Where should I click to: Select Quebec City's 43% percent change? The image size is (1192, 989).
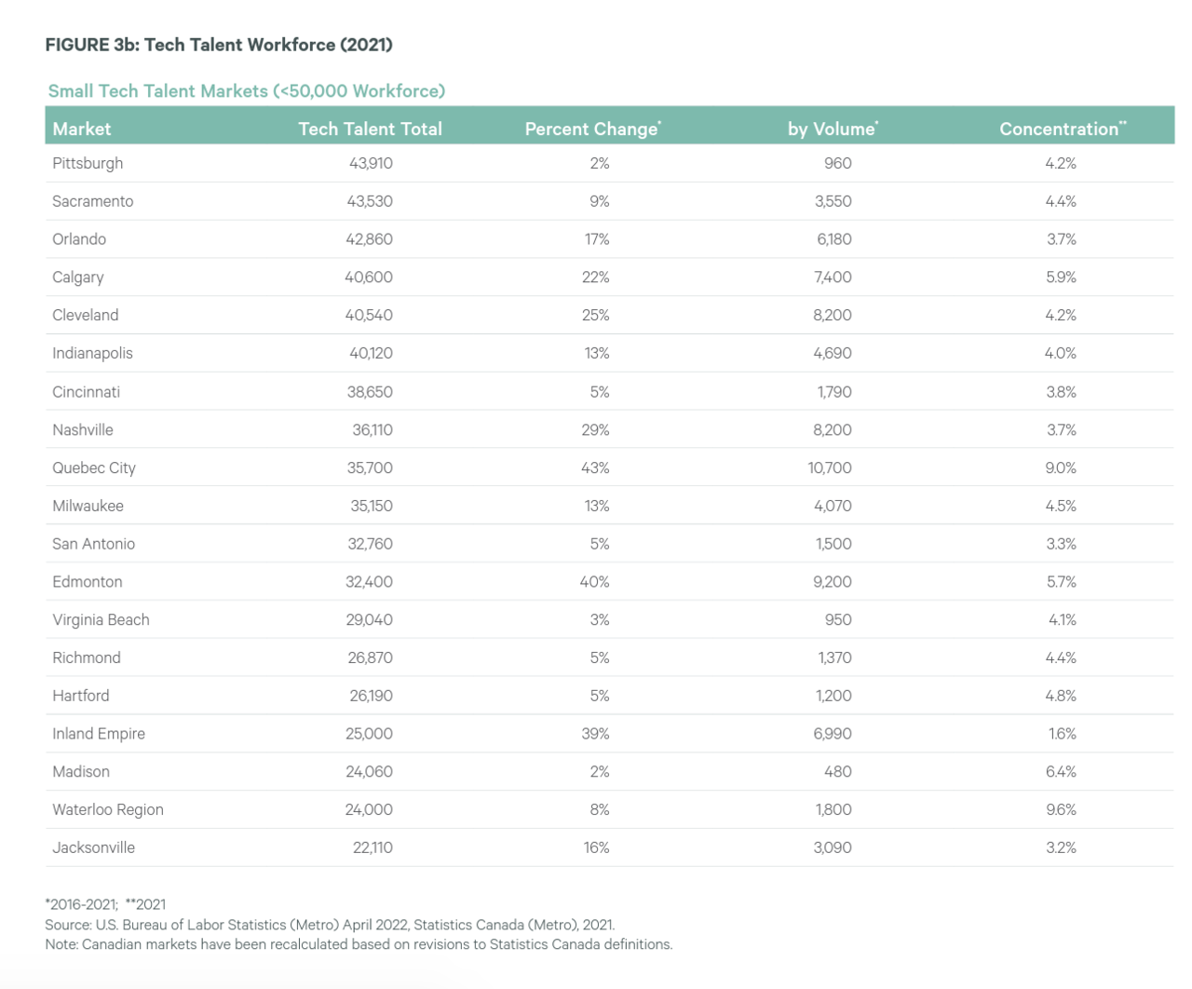[595, 467]
